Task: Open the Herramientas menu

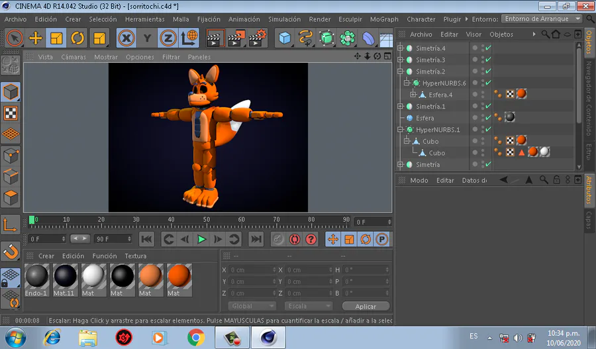Action: (x=145, y=19)
